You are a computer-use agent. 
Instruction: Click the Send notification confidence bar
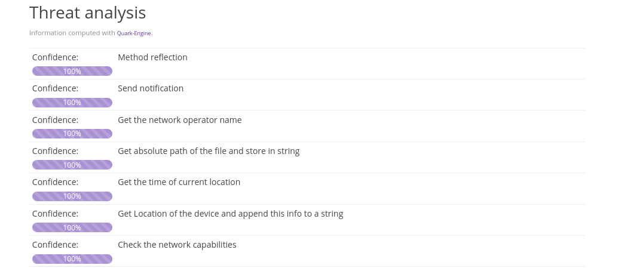[72, 103]
